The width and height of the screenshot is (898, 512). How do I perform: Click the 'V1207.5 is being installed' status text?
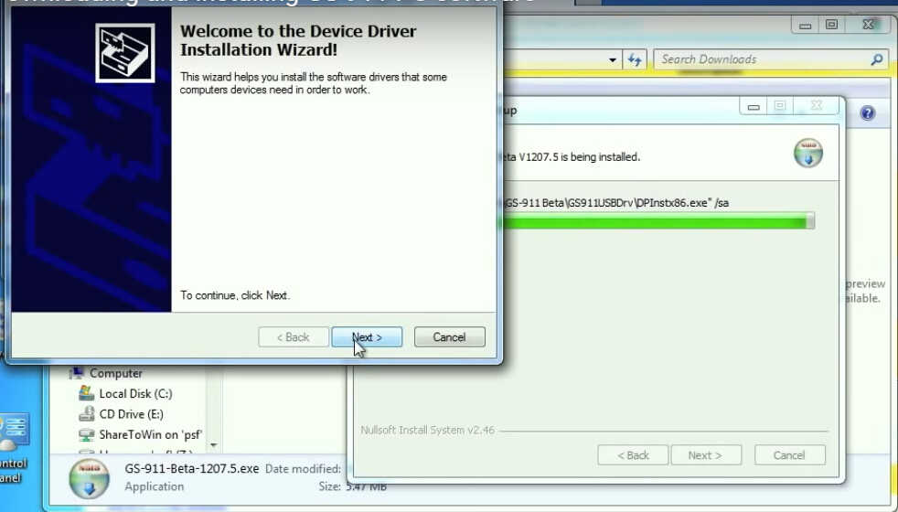579,157
